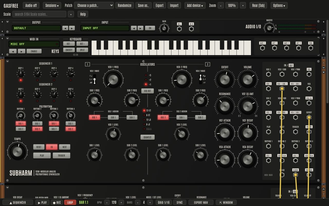Screen dimensions: 329x206
Task: Open the Sequencer panel tab
Action: point(18,202)
